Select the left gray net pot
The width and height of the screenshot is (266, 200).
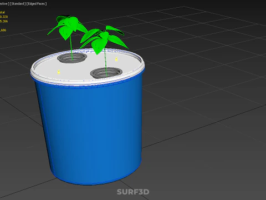72,58
